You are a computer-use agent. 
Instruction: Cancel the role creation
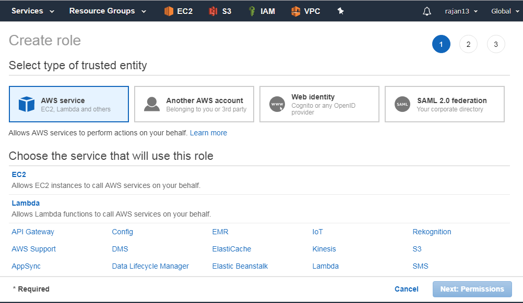point(406,289)
